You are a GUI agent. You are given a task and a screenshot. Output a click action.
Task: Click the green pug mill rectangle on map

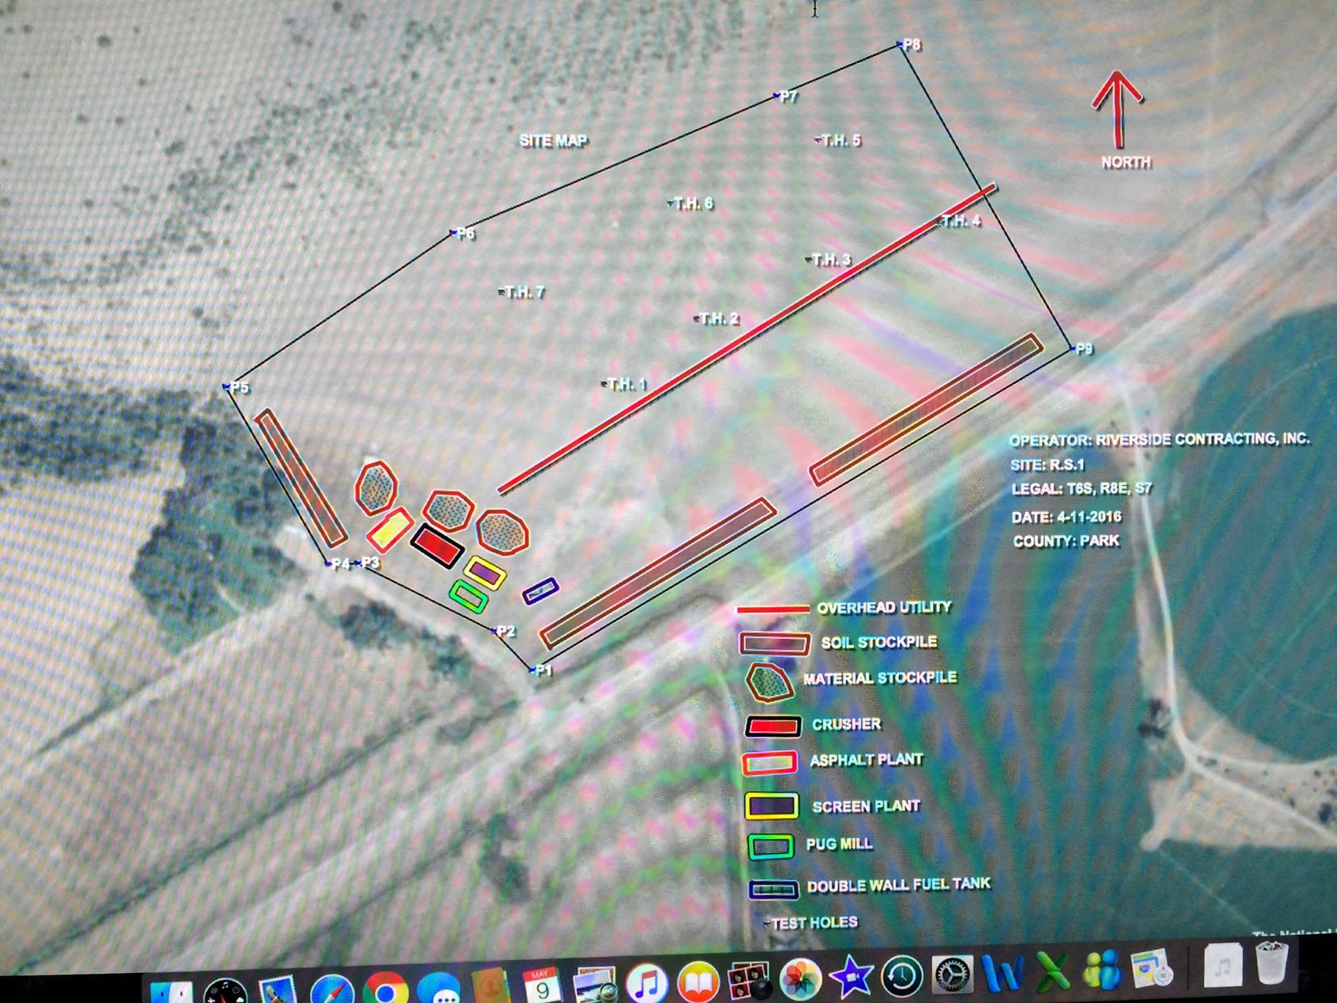(x=469, y=596)
